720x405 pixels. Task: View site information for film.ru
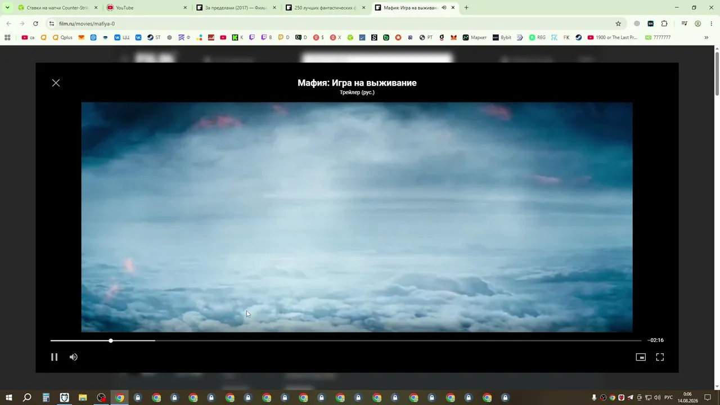(x=52, y=24)
